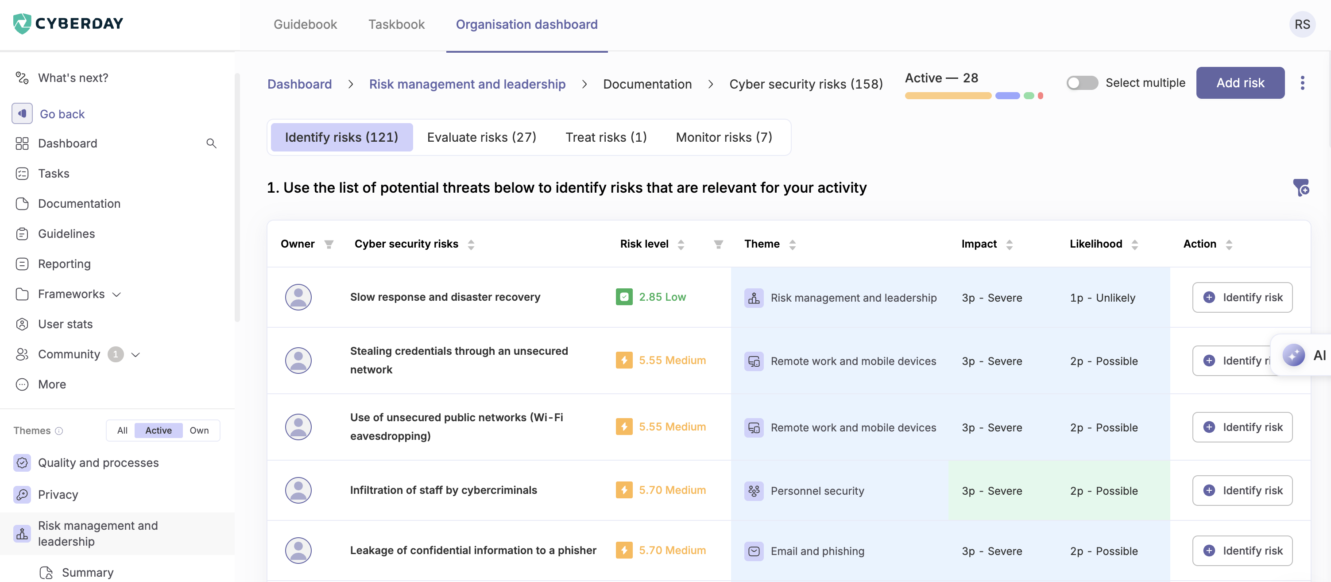Click the Go back arrow icon

[x=22, y=114]
